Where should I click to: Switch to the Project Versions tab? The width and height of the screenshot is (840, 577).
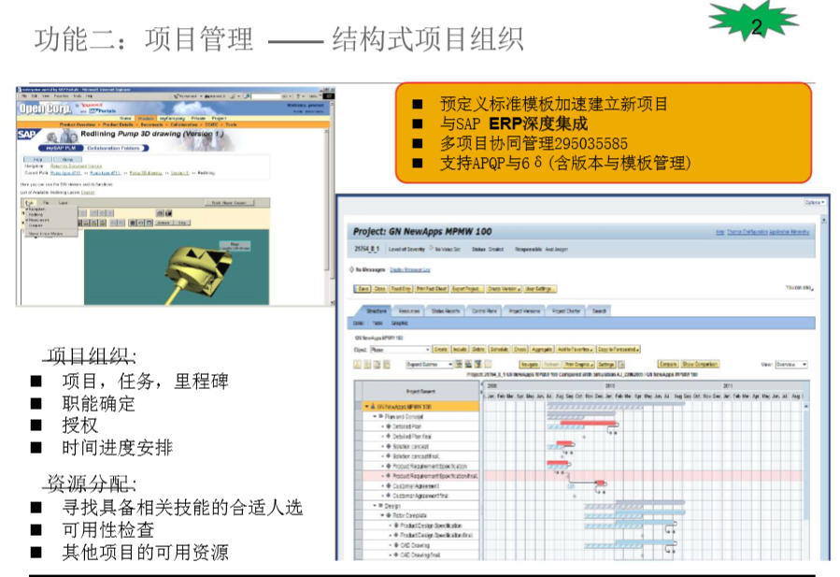tap(524, 311)
